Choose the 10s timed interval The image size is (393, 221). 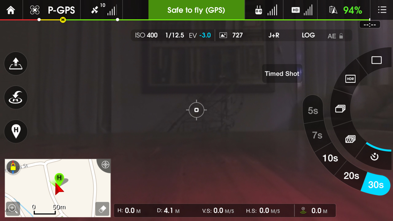(x=330, y=158)
